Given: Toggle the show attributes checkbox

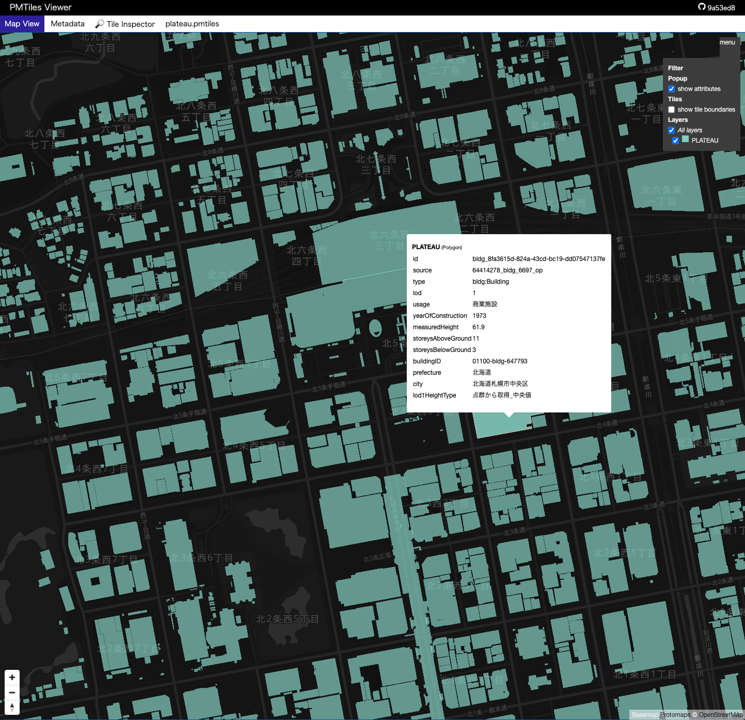Looking at the screenshot, I should [x=672, y=89].
